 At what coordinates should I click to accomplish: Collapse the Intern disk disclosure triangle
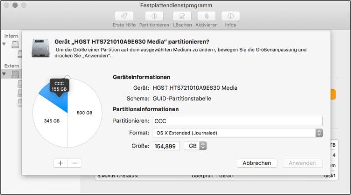[4, 44]
